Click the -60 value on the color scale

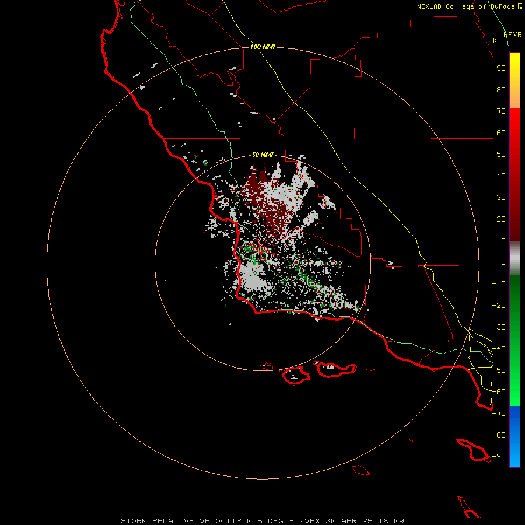499,392
